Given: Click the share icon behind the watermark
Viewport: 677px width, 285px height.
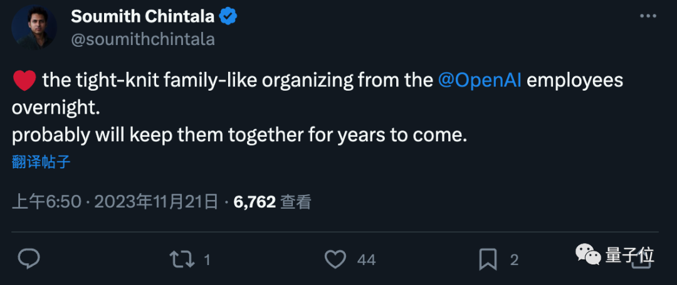Looking at the screenshot, I should [x=641, y=261].
